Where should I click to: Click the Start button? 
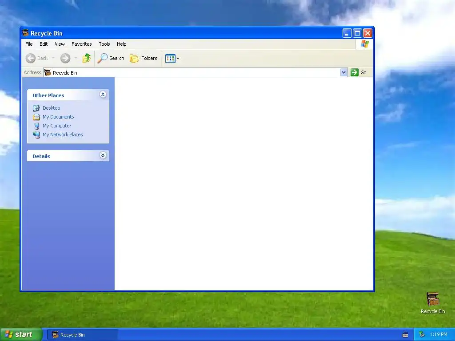[21, 335]
